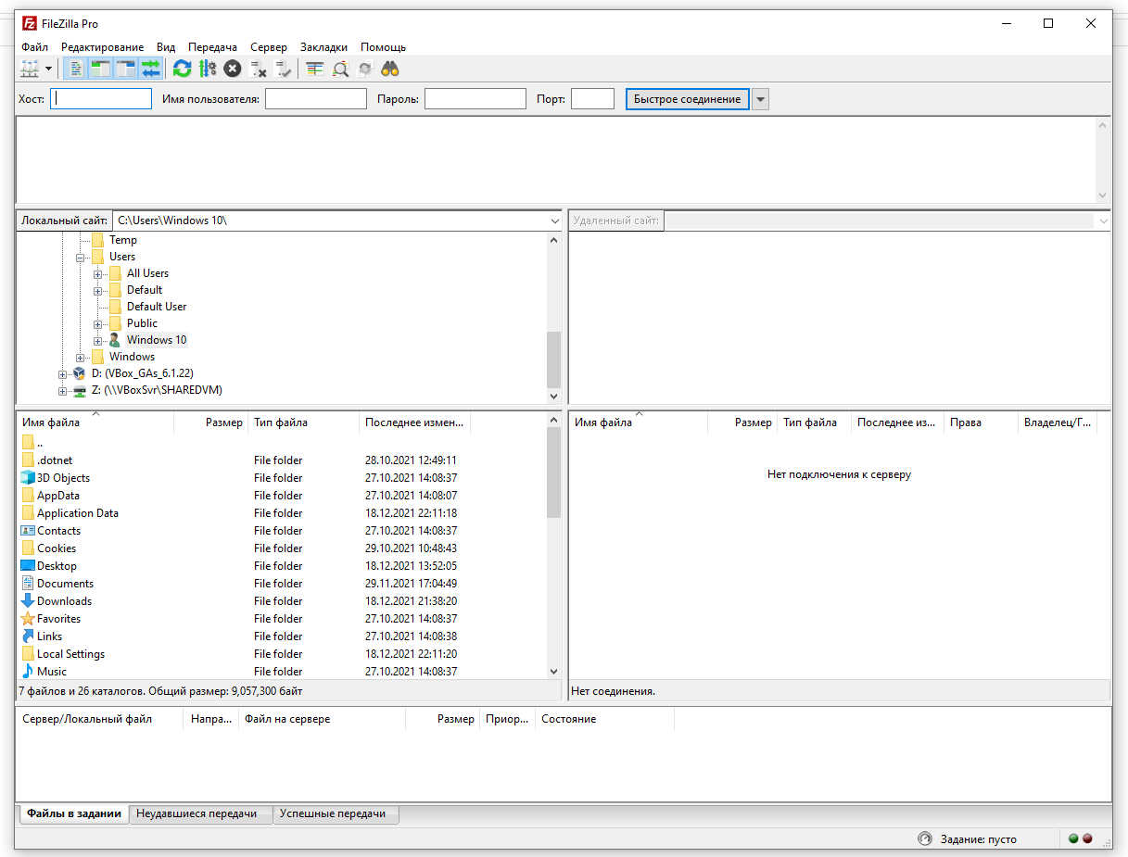Toggle directory comparison icon
Image resolution: width=1128 pixels, height=857 pixels.
pos(340,69)
